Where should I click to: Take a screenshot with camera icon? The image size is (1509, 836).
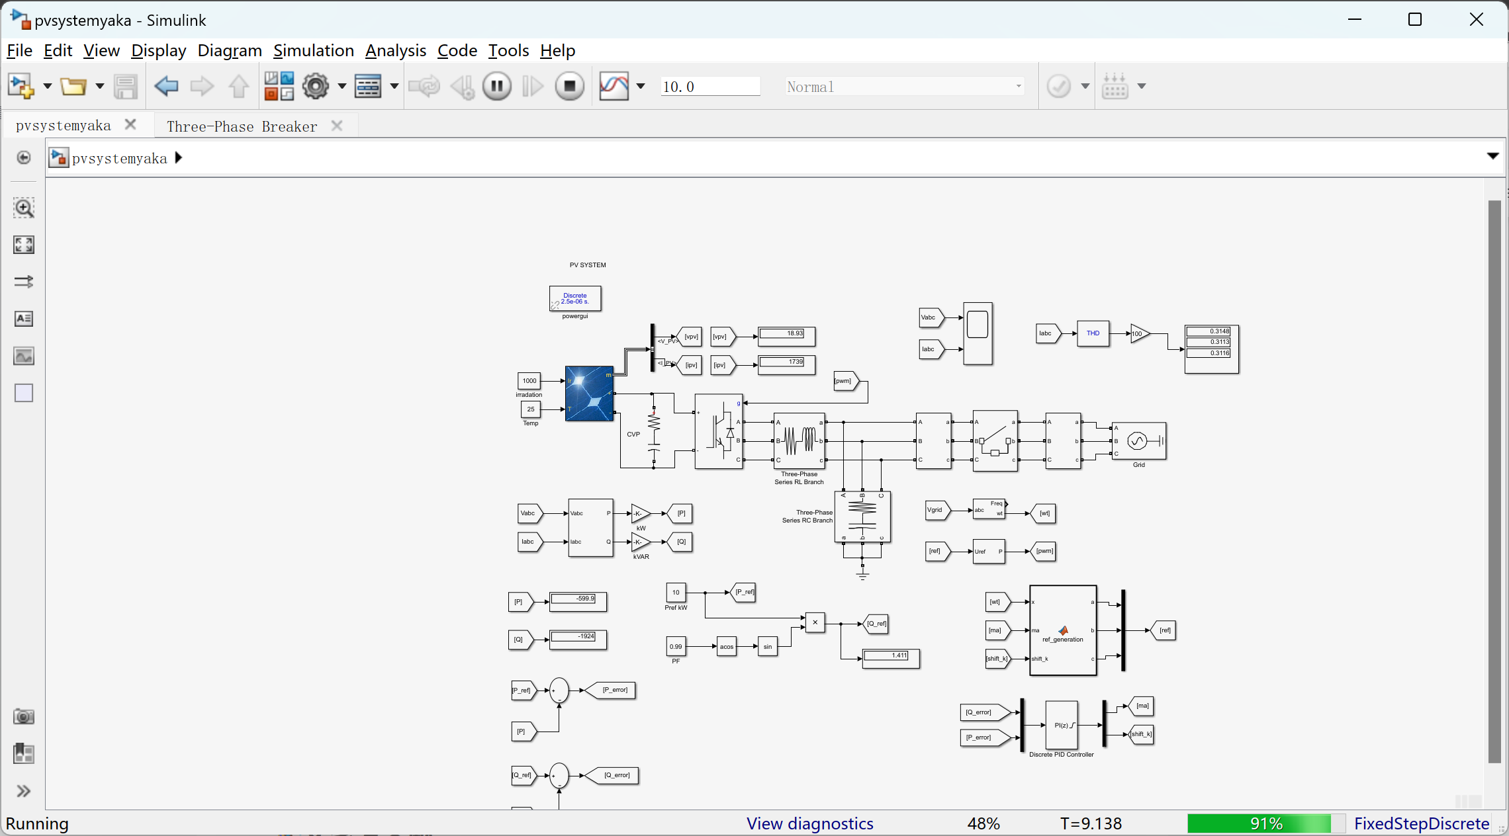24,716
